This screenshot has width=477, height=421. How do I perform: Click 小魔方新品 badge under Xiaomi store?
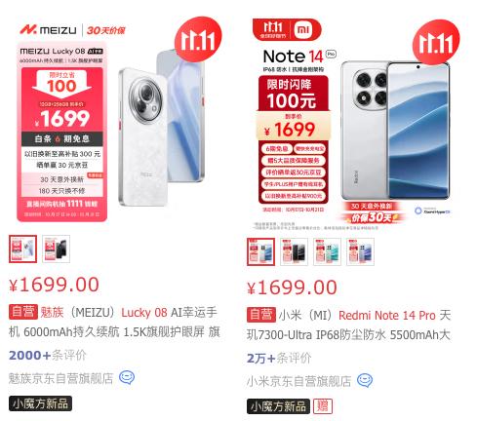pyautogui.click(x=278, y=406)
